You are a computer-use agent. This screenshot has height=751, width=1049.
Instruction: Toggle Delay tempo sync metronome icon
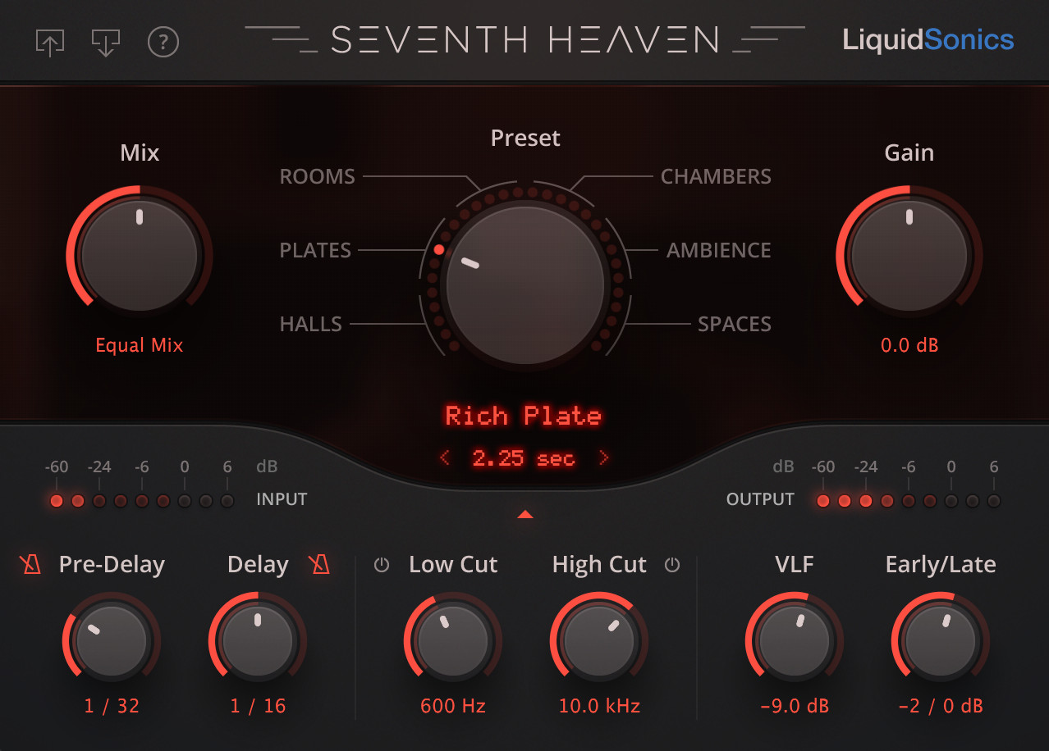(x=318, y=565)
